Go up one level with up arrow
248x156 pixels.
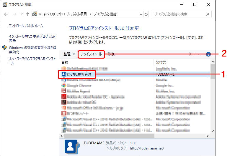point(28,14)
